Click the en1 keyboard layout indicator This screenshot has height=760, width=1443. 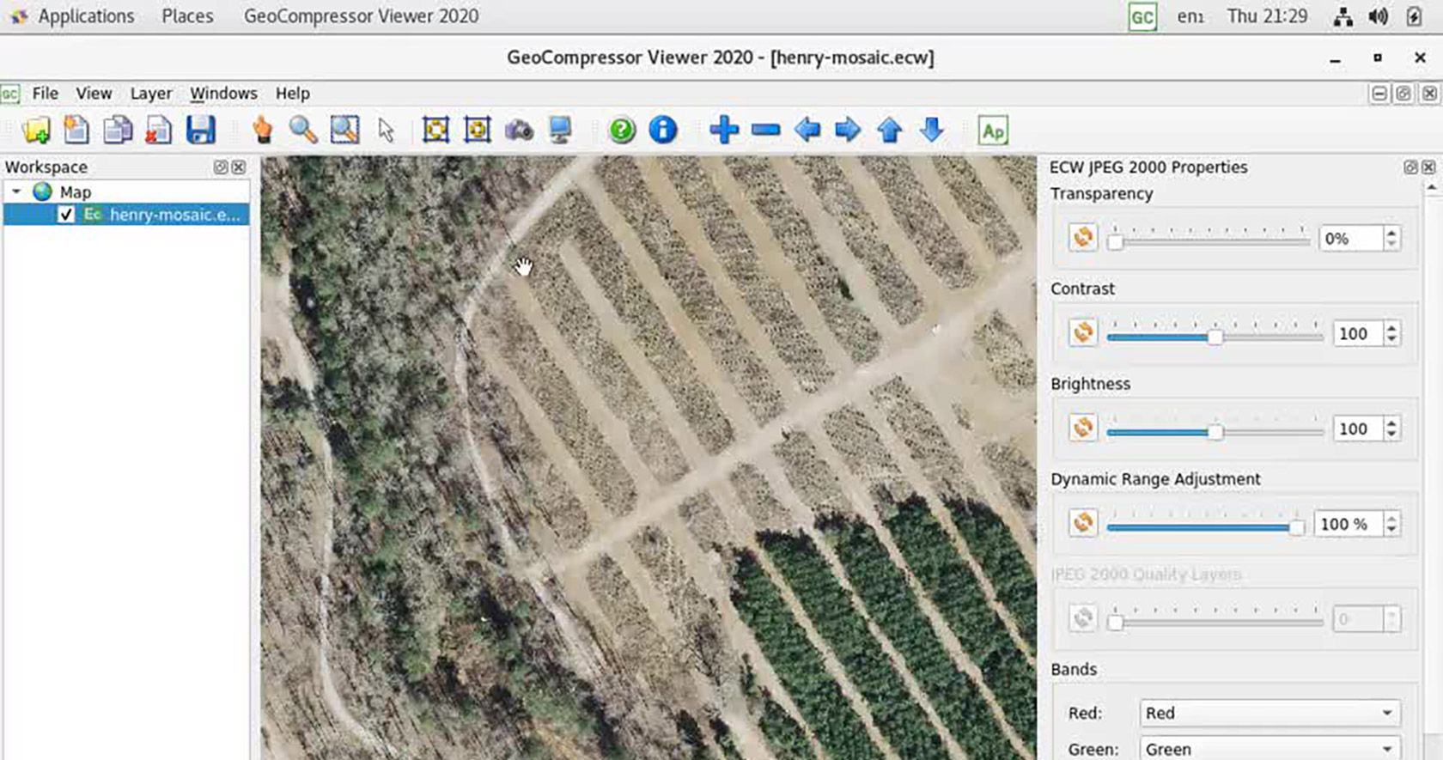[1190, 16]
